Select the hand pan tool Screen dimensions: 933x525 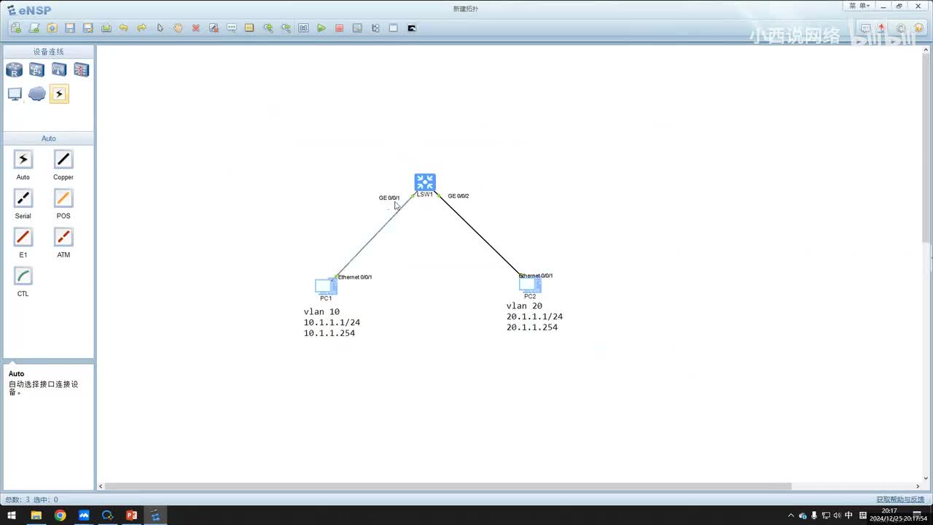point(178,28)
